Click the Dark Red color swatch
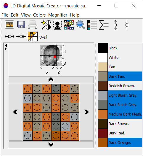 click(103, 133)
